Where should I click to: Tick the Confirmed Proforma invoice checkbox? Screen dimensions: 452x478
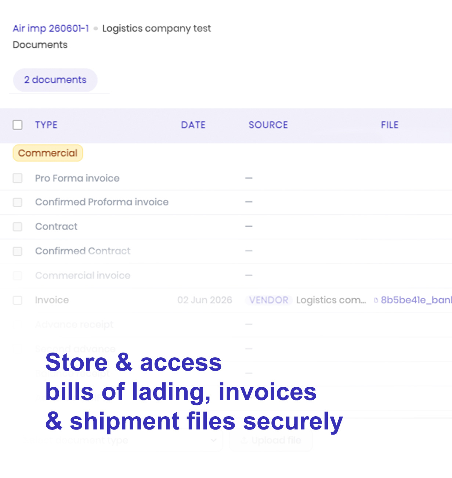18,202
